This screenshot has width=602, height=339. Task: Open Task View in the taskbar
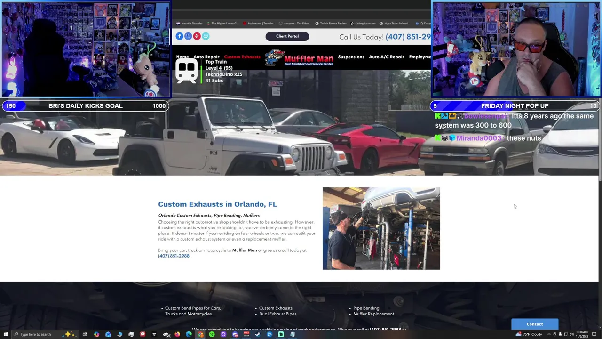(85, 334)
